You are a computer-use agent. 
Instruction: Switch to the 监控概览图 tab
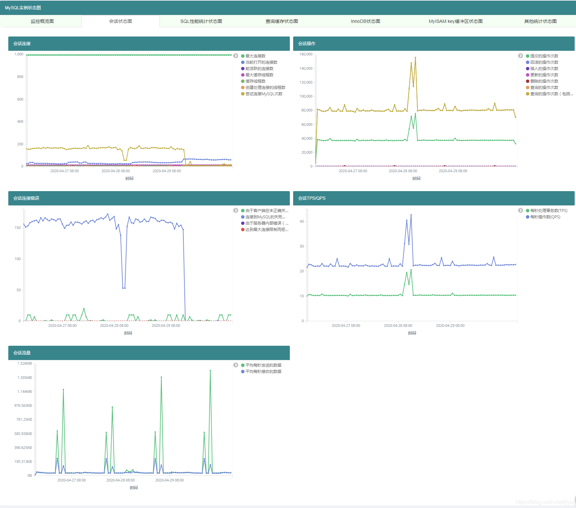[x=42, y=21]
